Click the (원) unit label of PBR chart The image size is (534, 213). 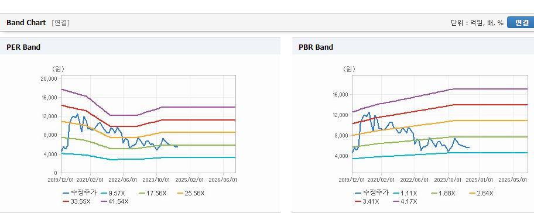(x=349, y=69)
